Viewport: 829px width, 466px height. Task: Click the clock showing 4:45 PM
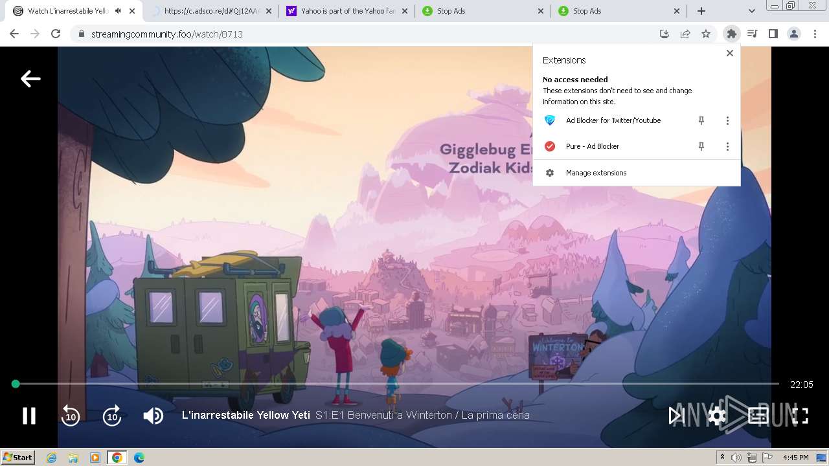[795, 458]
